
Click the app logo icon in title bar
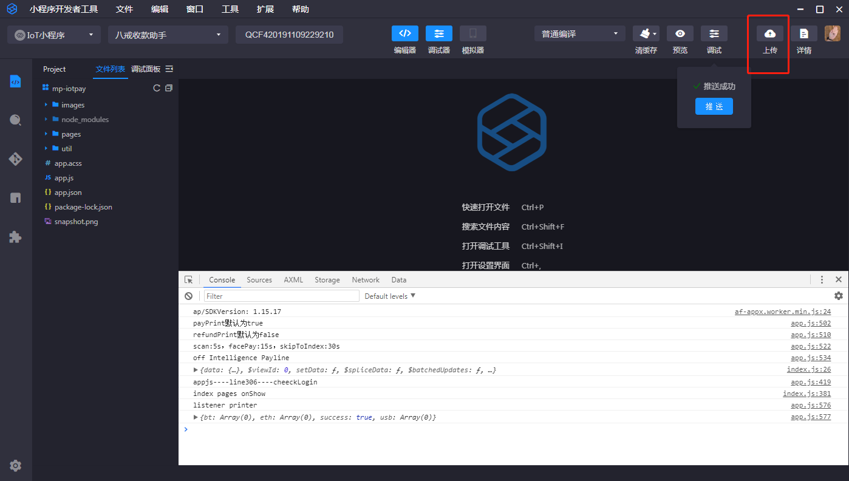(x=12, y=9)
